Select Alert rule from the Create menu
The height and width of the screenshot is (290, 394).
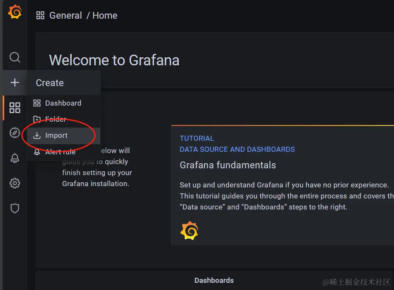pyautogui.click(x=64, y=152)
